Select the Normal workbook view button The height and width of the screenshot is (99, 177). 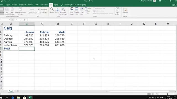point(2,11)
